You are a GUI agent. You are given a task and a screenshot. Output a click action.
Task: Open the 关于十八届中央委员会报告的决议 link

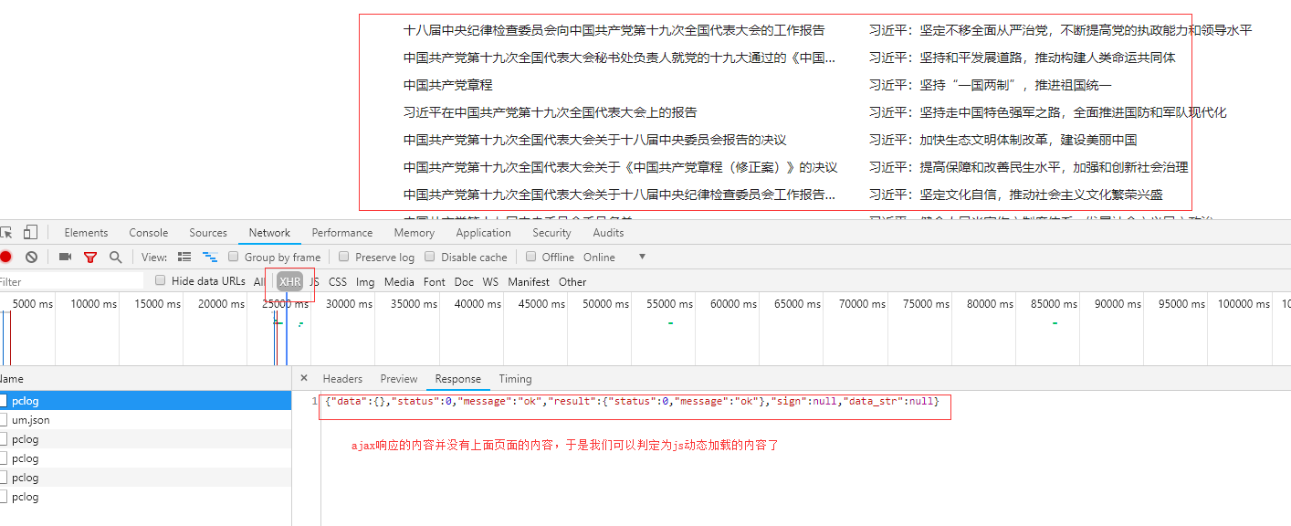coord(594,140)
